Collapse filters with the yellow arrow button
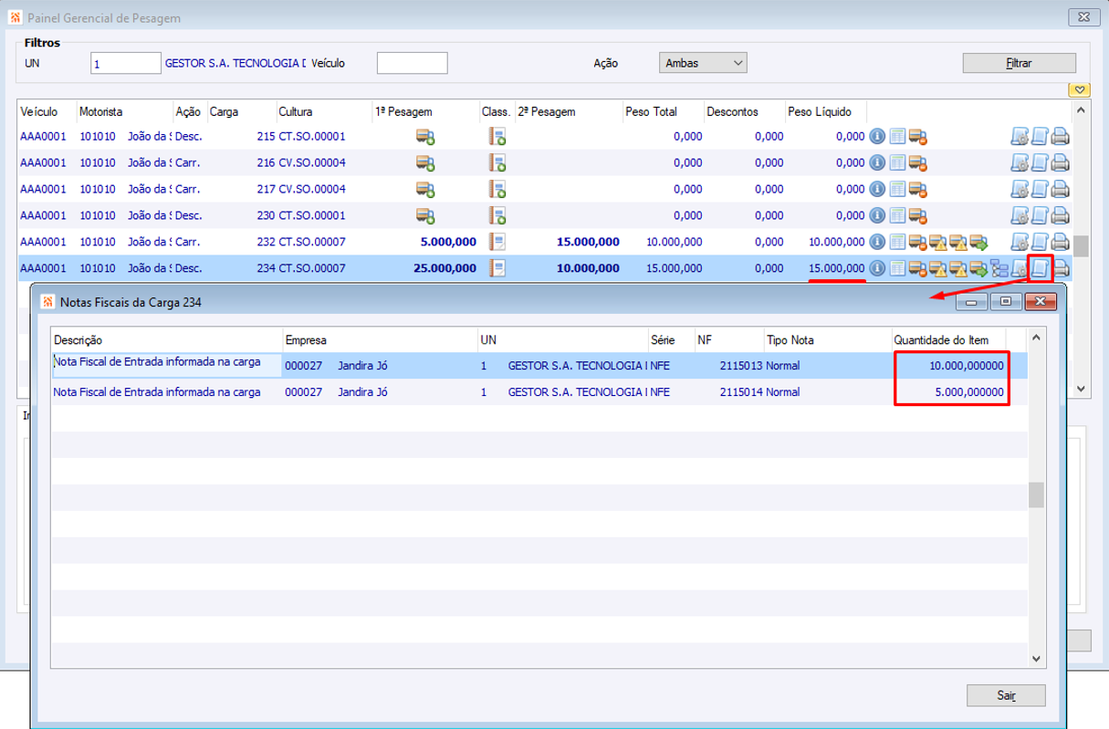Image resolution: width=1109 pixels, height=729 pixels. pos(1080,89)
